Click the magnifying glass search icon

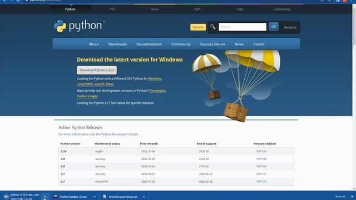(x=212, y=27)
